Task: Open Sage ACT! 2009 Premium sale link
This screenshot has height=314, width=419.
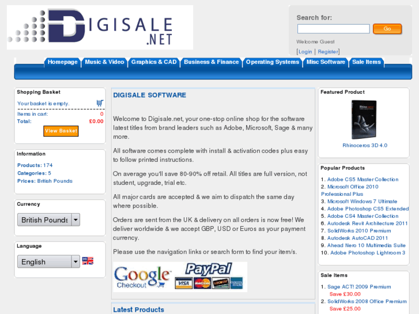Action: [359, 287]
